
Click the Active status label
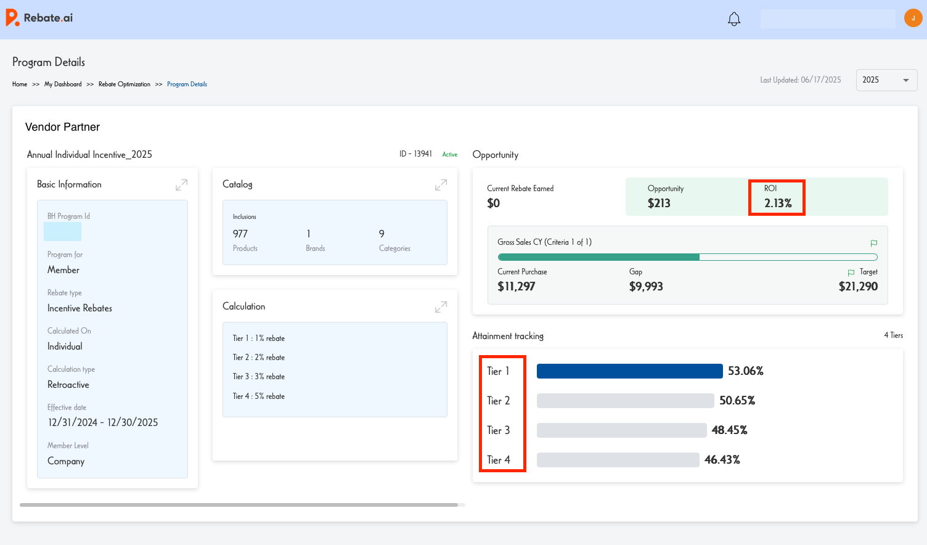(449, 155)
